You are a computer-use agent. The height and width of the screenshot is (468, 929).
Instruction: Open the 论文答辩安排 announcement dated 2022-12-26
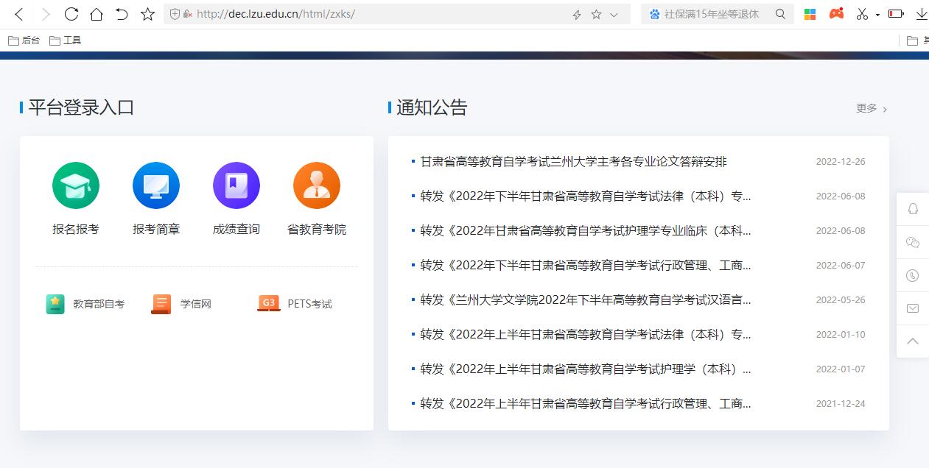(x=573, y=162)
